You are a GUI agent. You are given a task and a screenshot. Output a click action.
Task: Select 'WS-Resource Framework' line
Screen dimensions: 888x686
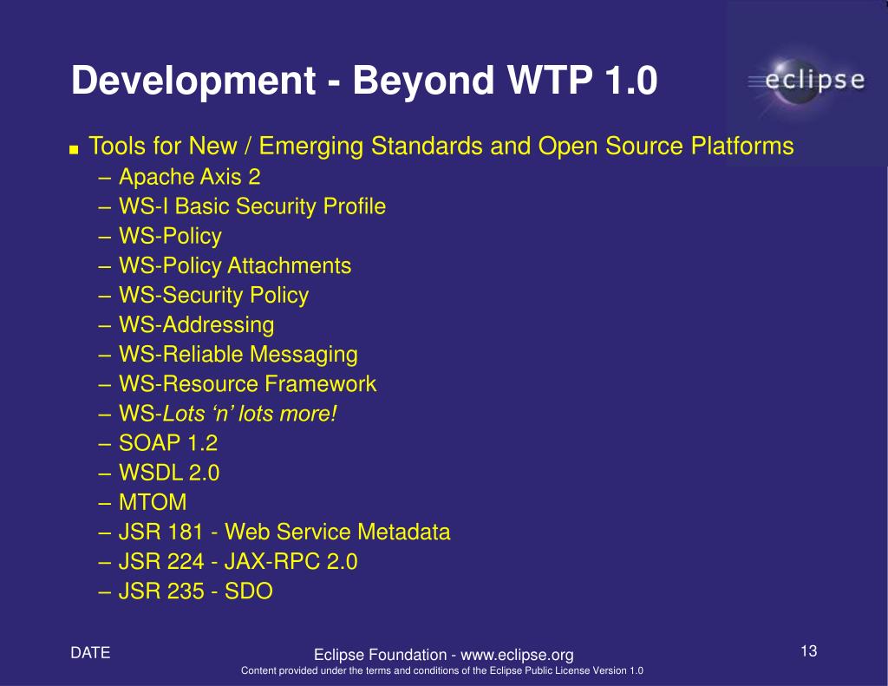247,384
